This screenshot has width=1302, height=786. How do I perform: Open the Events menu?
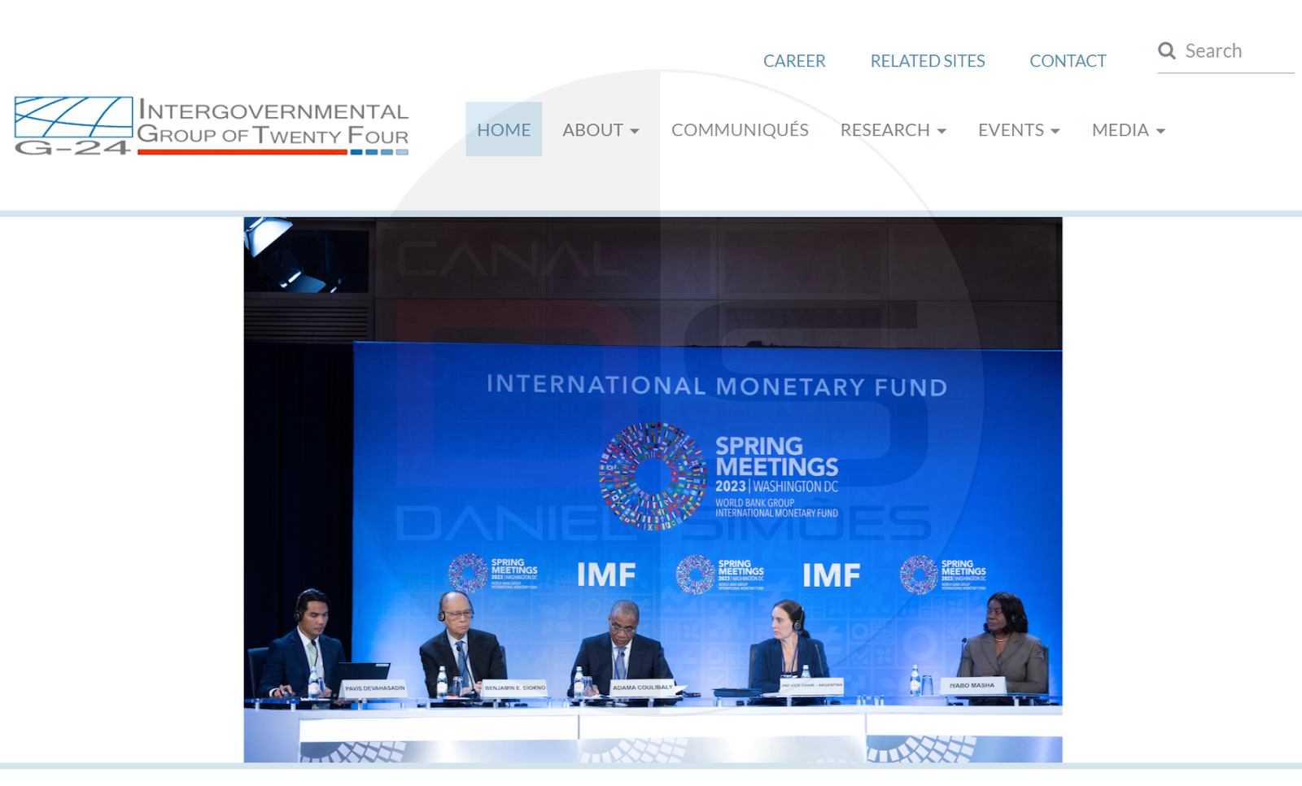click(x=1019, y=130)
